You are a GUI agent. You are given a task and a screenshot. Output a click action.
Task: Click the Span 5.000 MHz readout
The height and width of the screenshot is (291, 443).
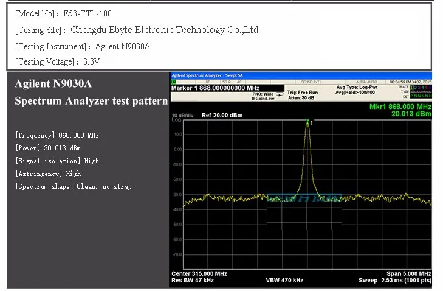(409, 274)
